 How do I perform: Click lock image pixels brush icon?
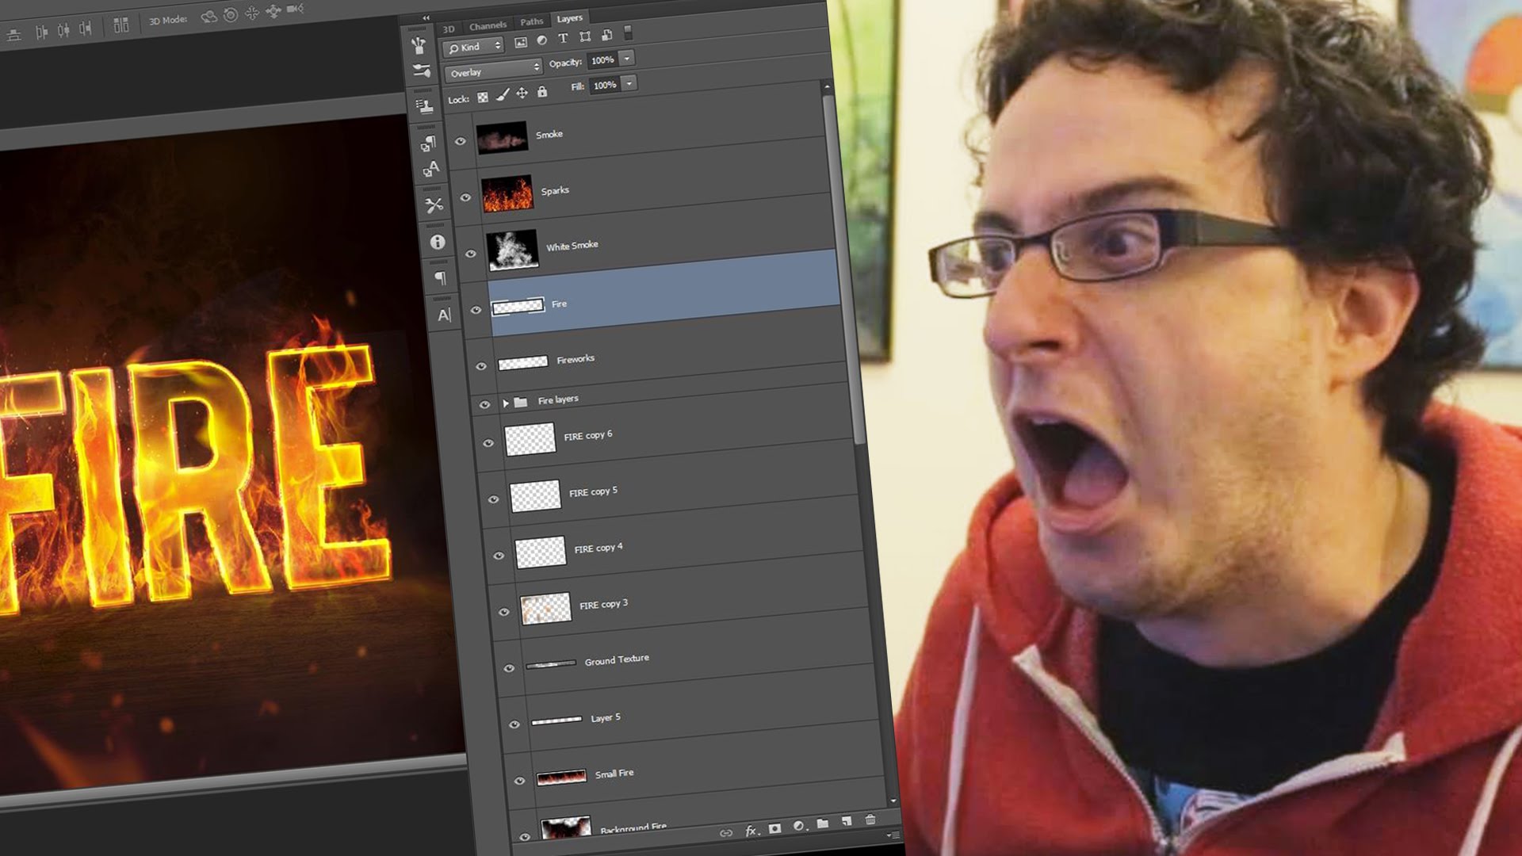(x=503, y=95)
